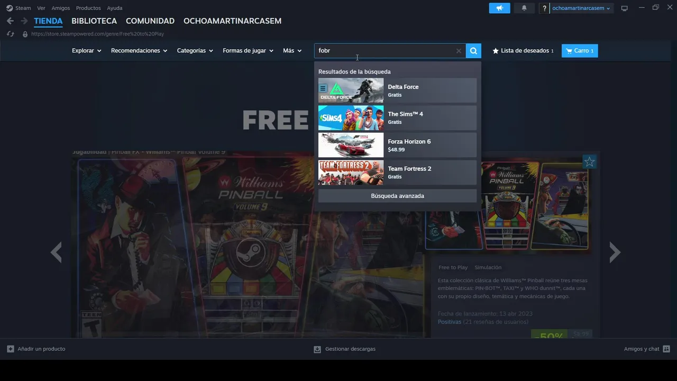Click the Añadir un producto label
Image resolution: width=677 pixels, height=381 pixels.
coord(41,349)
